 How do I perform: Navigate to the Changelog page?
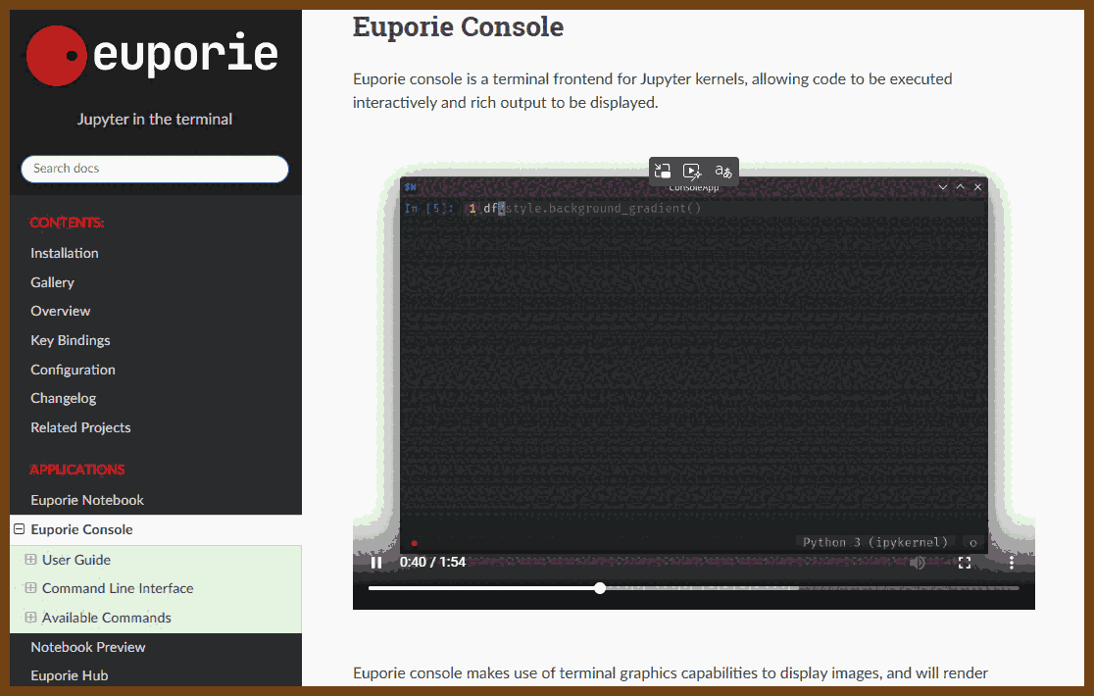coord(64,398)
